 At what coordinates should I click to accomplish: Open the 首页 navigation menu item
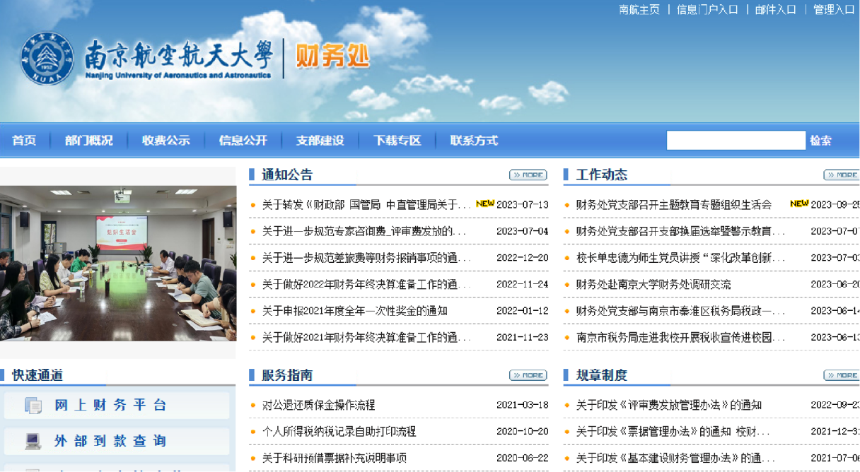click(x=24, y=141)
